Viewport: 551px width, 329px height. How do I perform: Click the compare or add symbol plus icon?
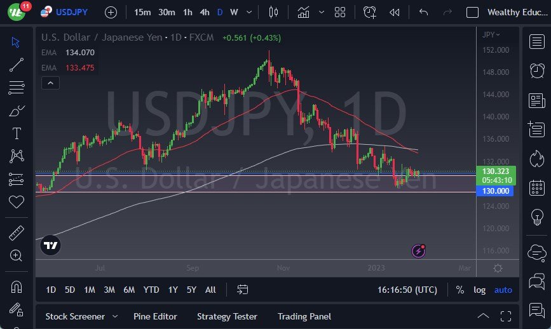point(111,12)
